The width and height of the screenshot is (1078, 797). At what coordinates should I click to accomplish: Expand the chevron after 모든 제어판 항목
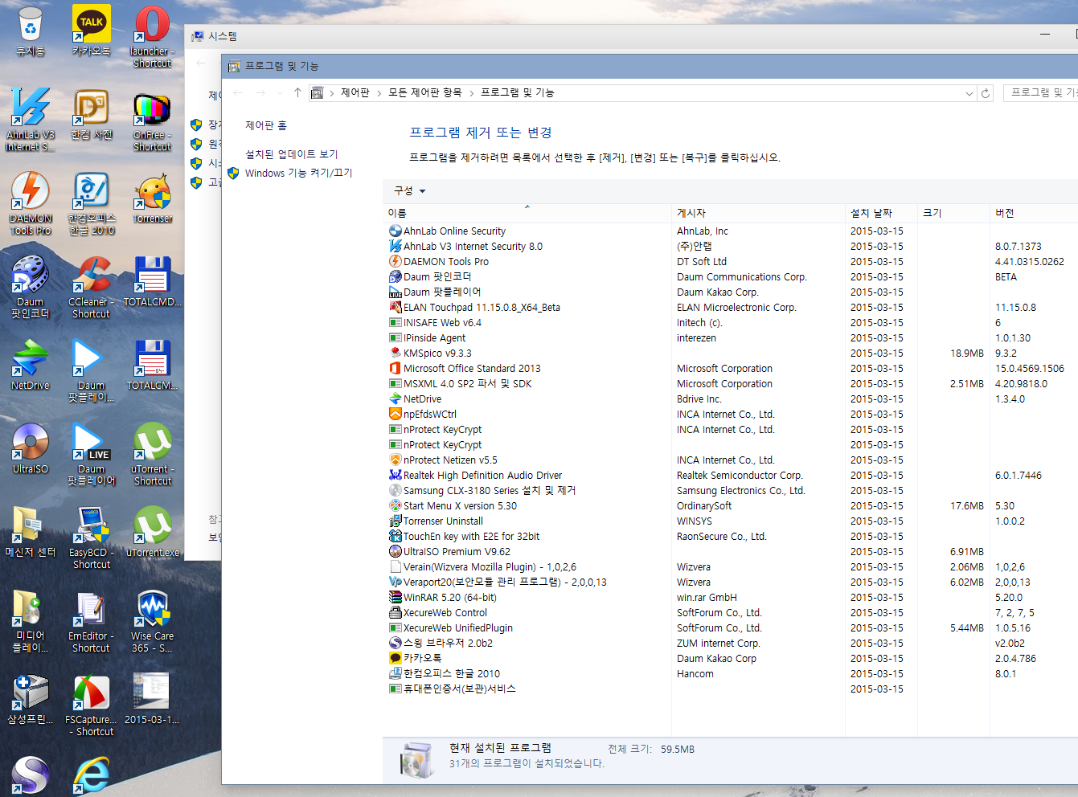click(472, 93)
